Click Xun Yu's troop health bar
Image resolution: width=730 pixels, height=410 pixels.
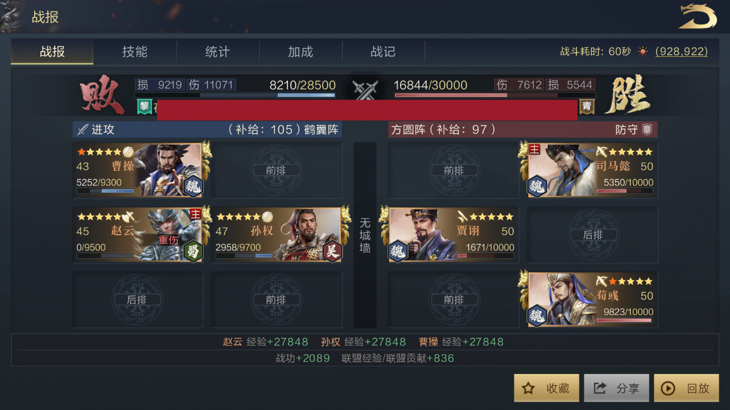[x=624, y=321]
